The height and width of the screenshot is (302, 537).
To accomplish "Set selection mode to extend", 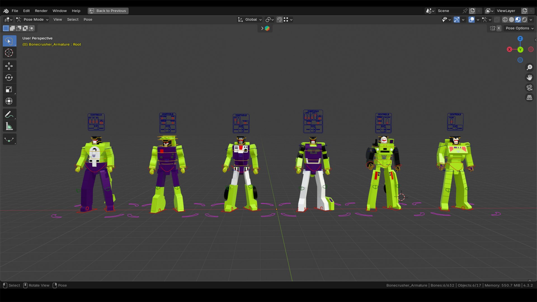I will point(12,28).
